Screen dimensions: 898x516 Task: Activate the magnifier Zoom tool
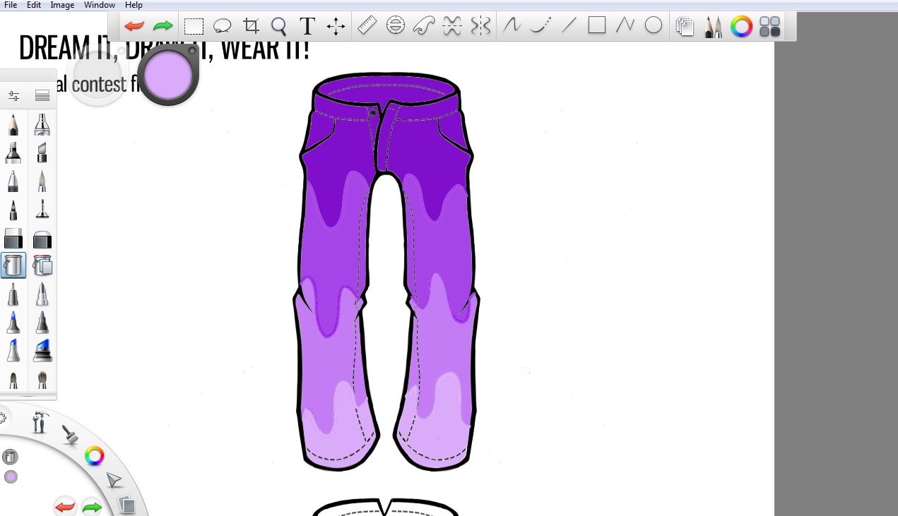click(x=279, y=27)
